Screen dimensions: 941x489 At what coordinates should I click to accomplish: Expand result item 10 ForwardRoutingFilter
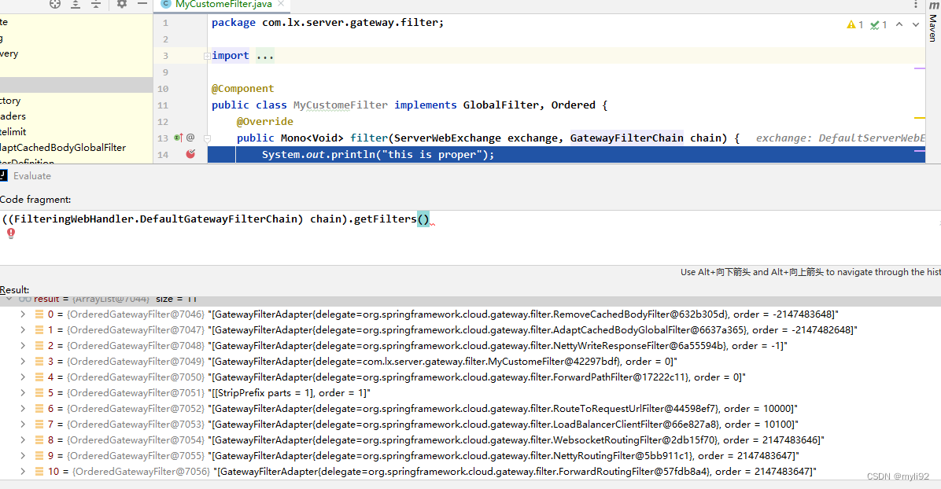tap(23, 472)
